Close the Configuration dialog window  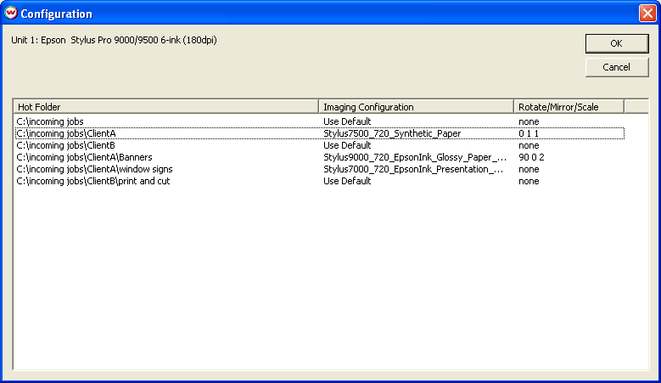pos(647,14)
